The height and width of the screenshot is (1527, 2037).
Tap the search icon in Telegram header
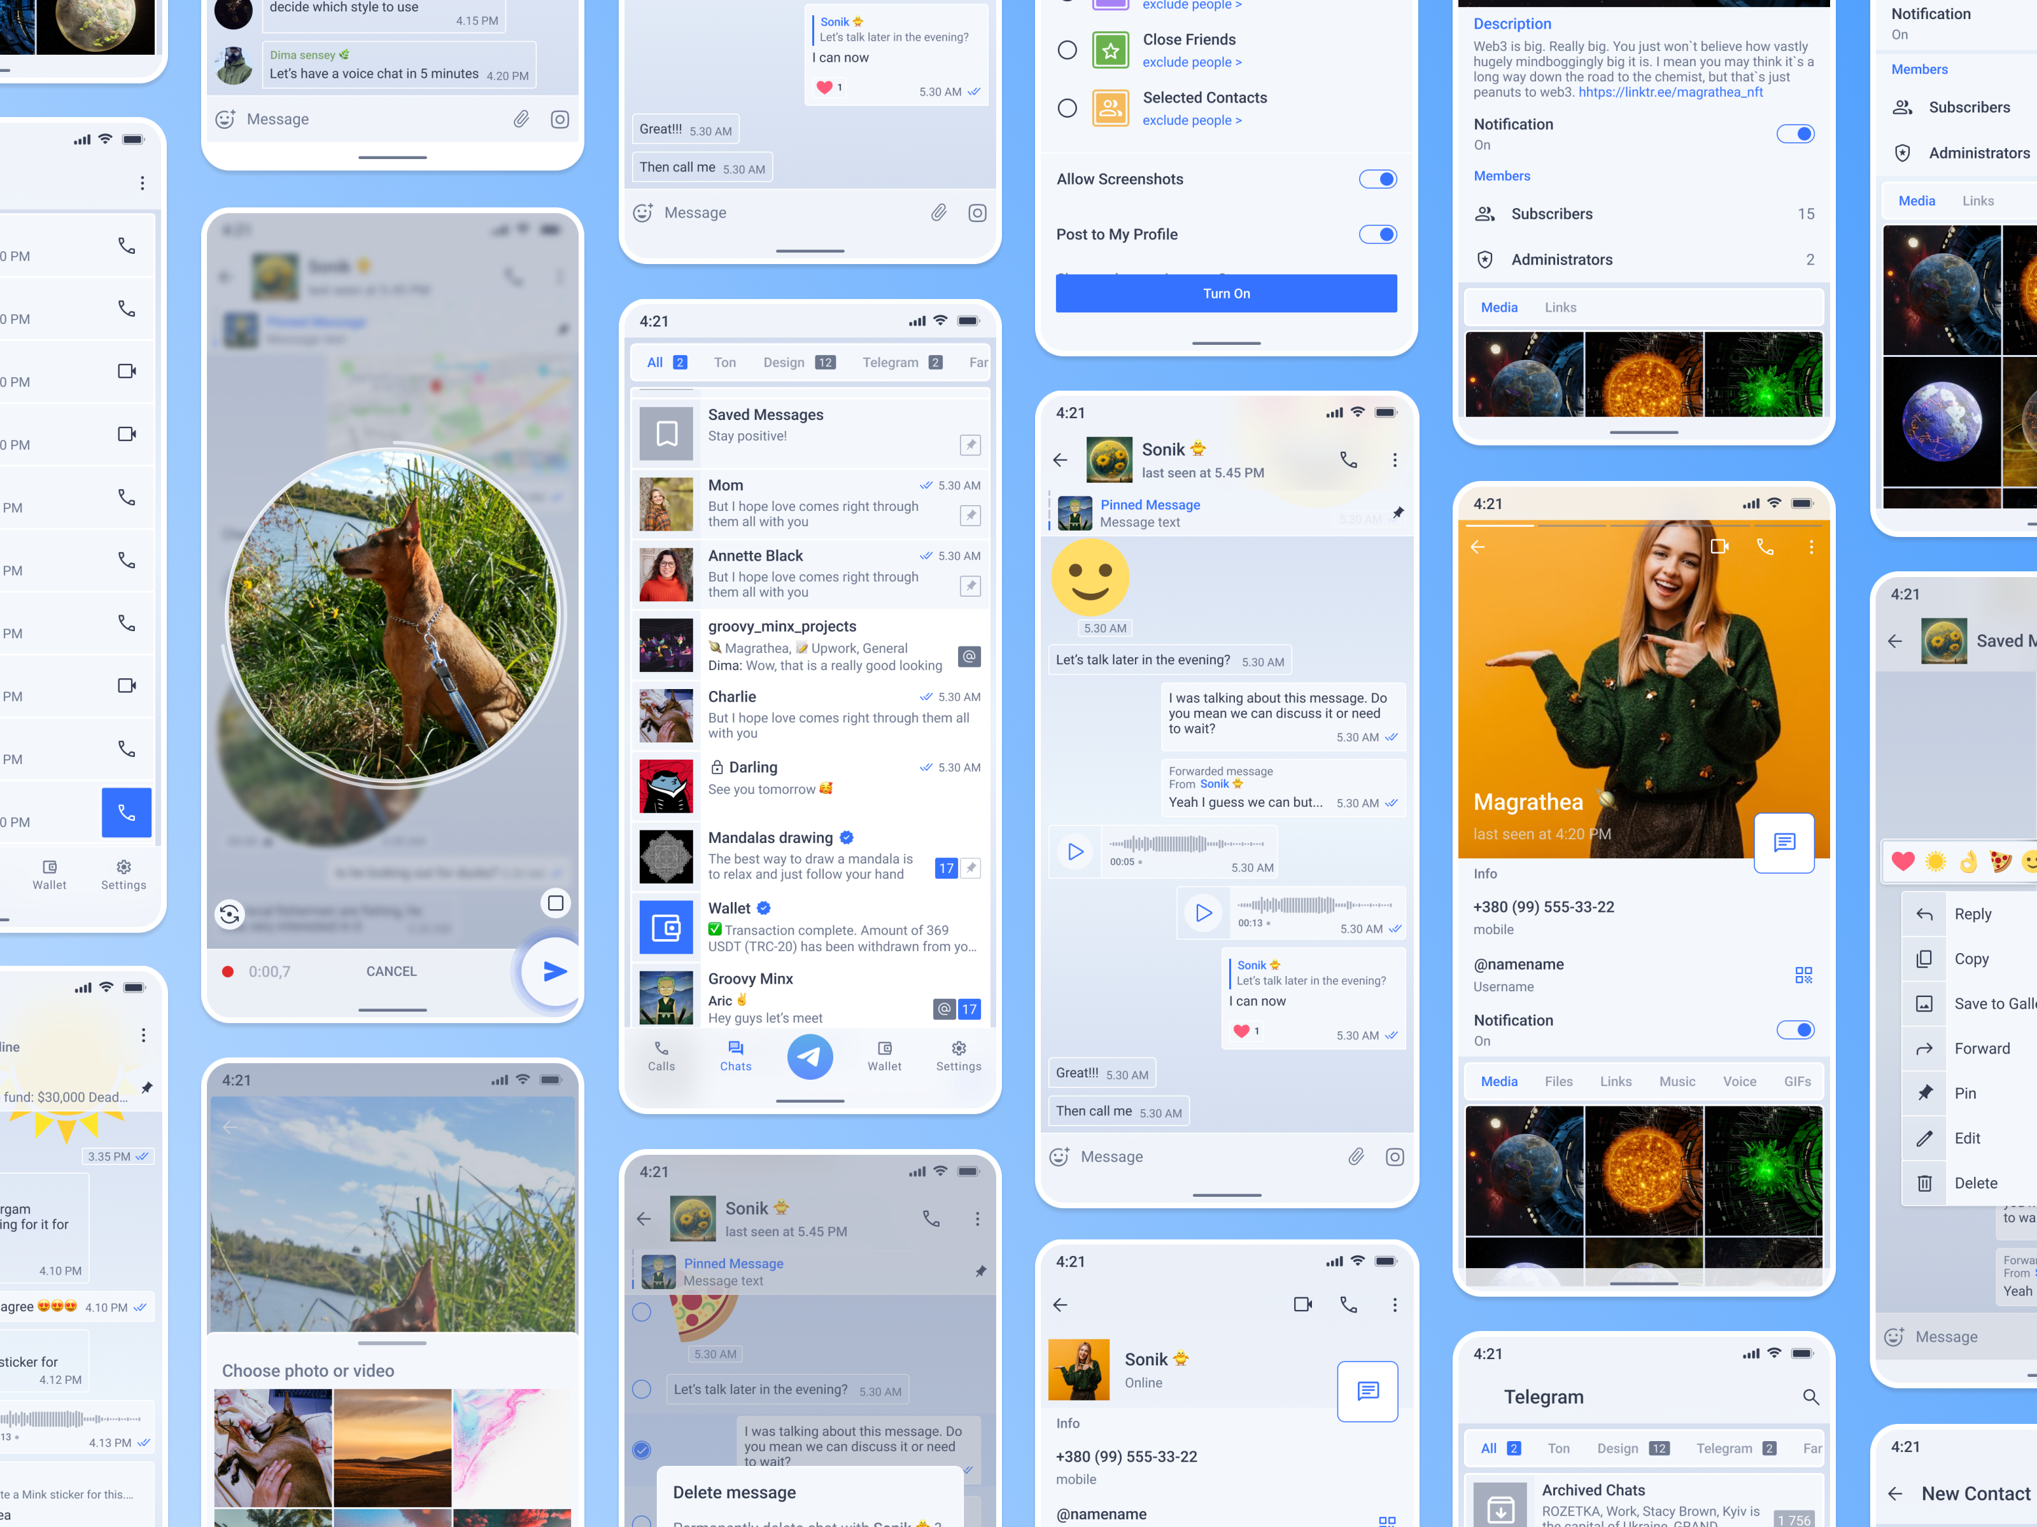click(1810, 1397)
